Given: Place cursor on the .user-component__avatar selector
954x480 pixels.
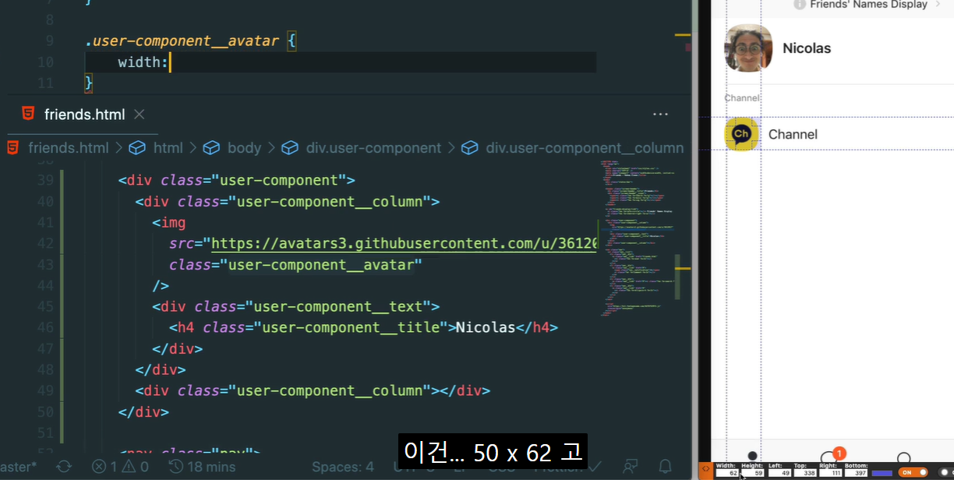Looking at the screenshot, I should pyautogui.click(x=182, y=41).
